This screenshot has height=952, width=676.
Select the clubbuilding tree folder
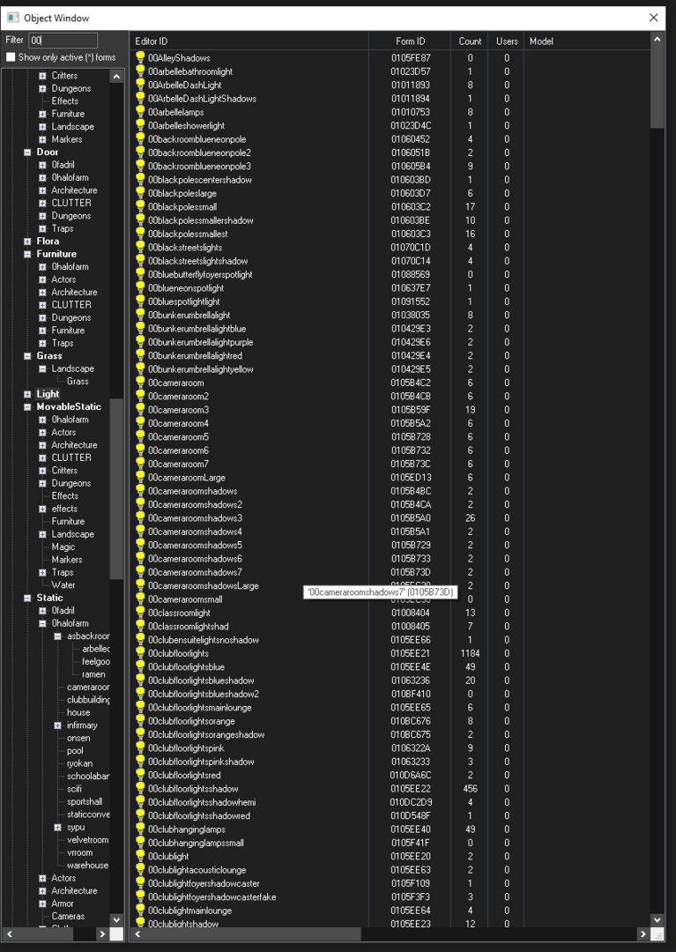tap(89, 699)
